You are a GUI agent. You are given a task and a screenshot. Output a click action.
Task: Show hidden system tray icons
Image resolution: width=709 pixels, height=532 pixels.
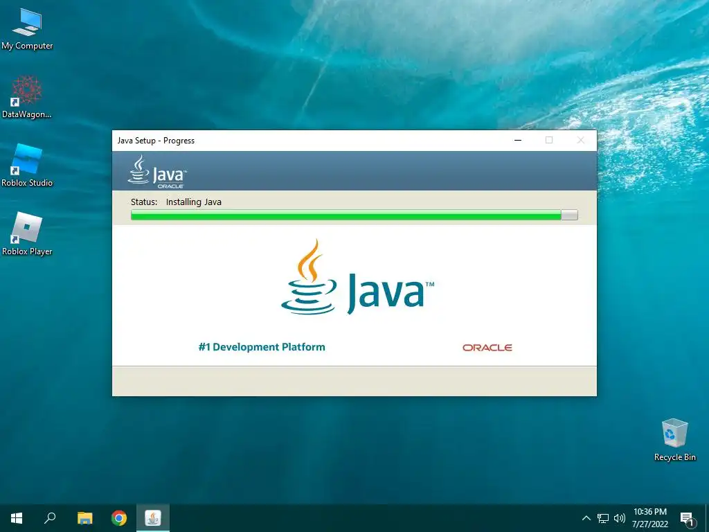(586, 518)
